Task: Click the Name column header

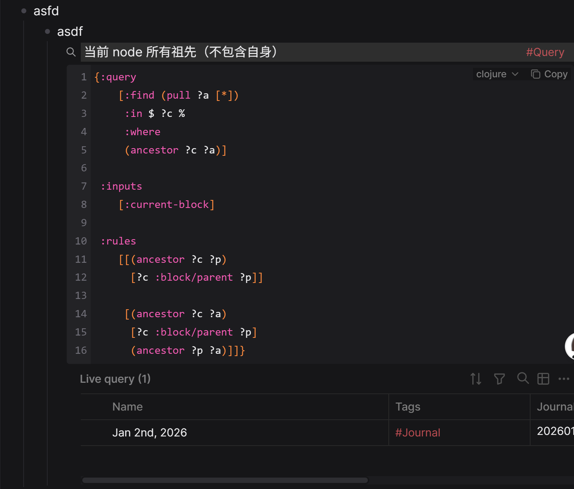Action: click(127, 407)
